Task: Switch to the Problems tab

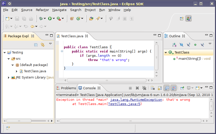Action: 66,88
